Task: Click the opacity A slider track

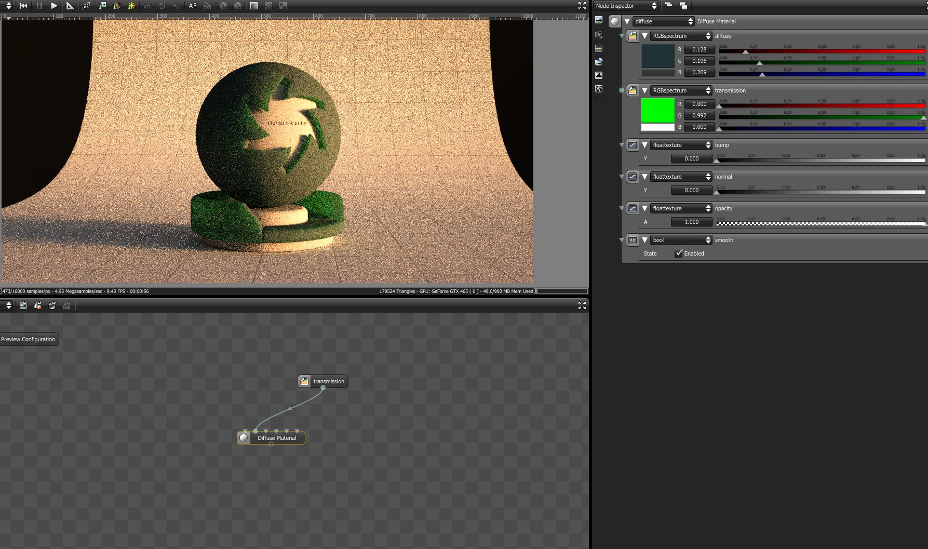Action: (x=821, y=223)
